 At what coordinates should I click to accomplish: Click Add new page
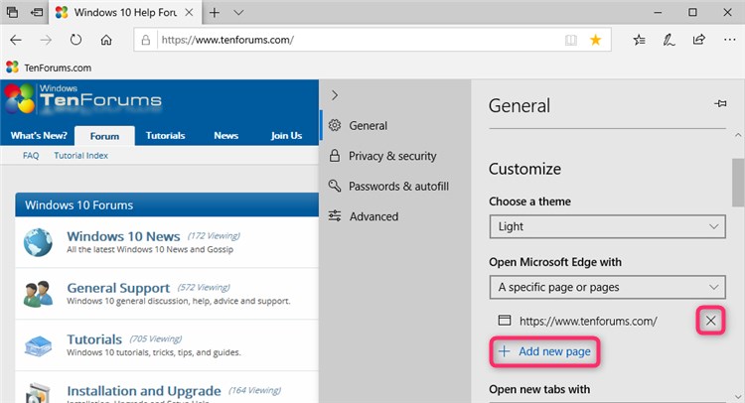(544, 351)
